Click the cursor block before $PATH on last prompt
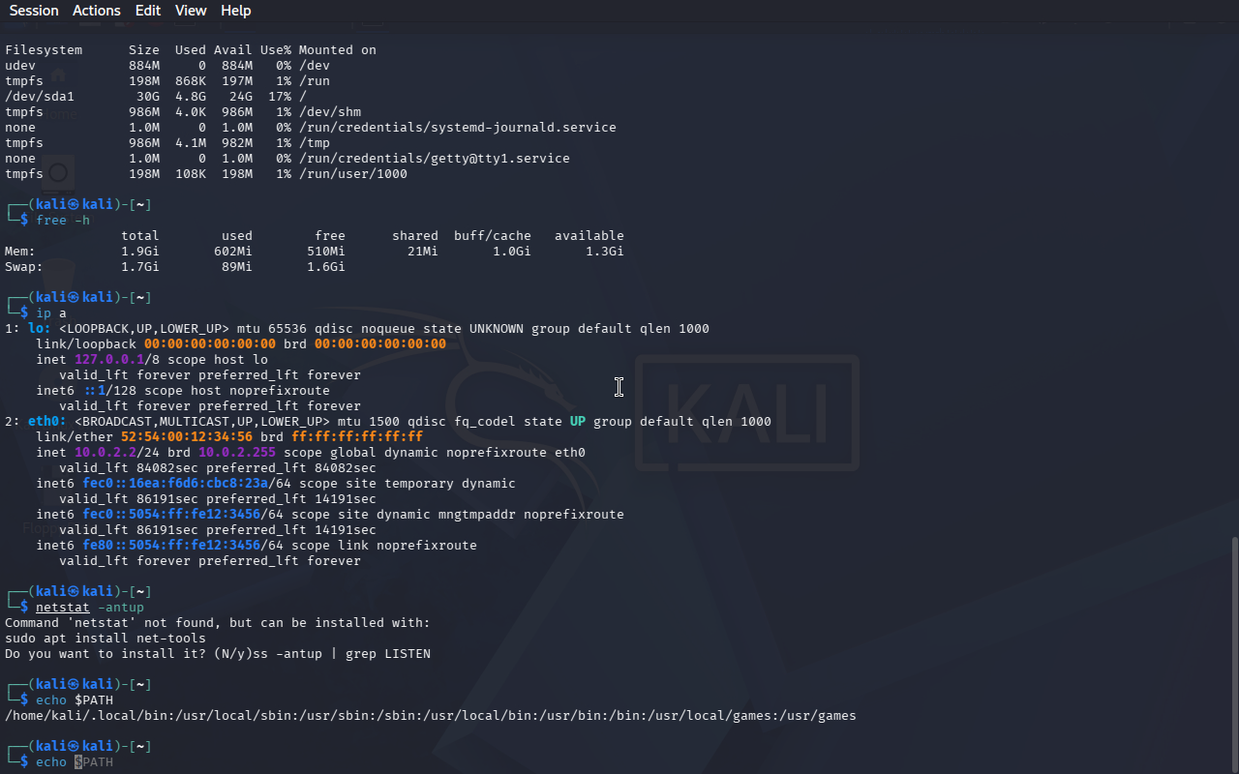This screenshot has height=774, width=1239. click(78, 762)
